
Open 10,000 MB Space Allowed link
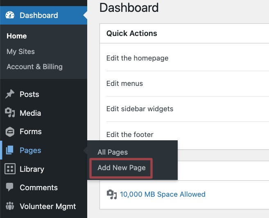(163, 194)
